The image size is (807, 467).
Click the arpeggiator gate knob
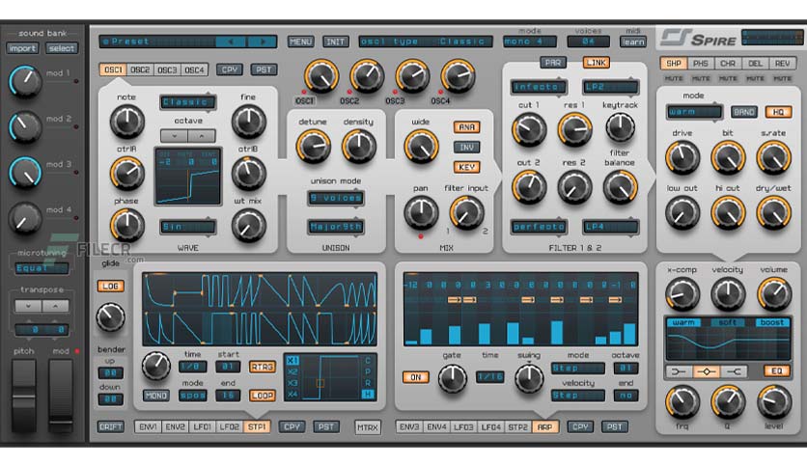[x=452, y=379]
